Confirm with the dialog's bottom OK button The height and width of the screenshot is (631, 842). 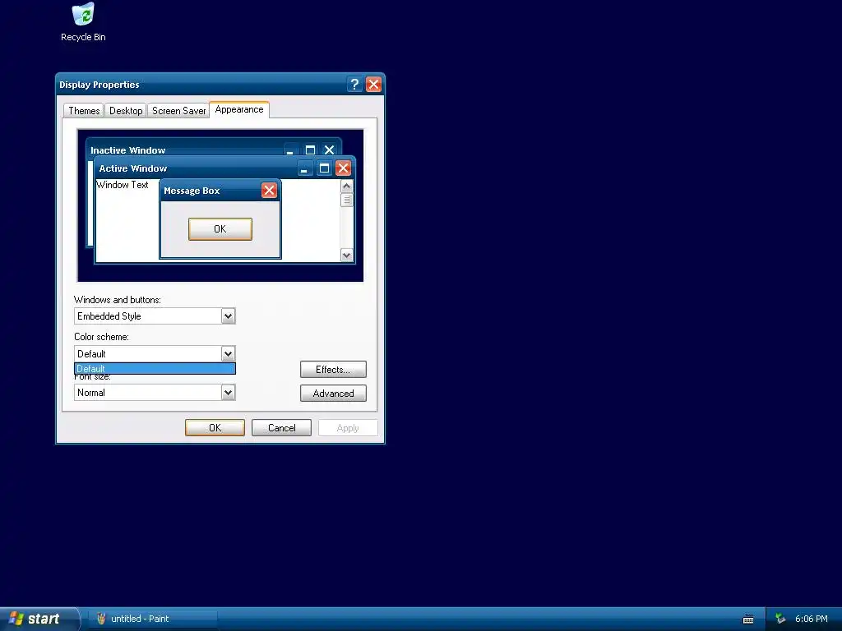point(215,427)
